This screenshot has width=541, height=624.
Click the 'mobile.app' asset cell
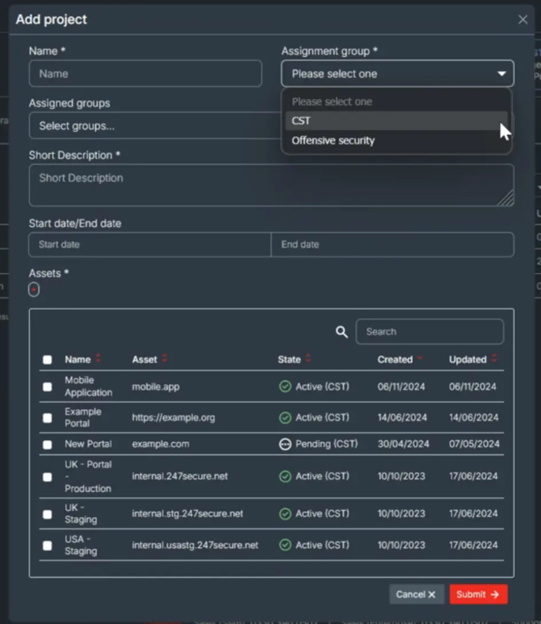(156, 387)
